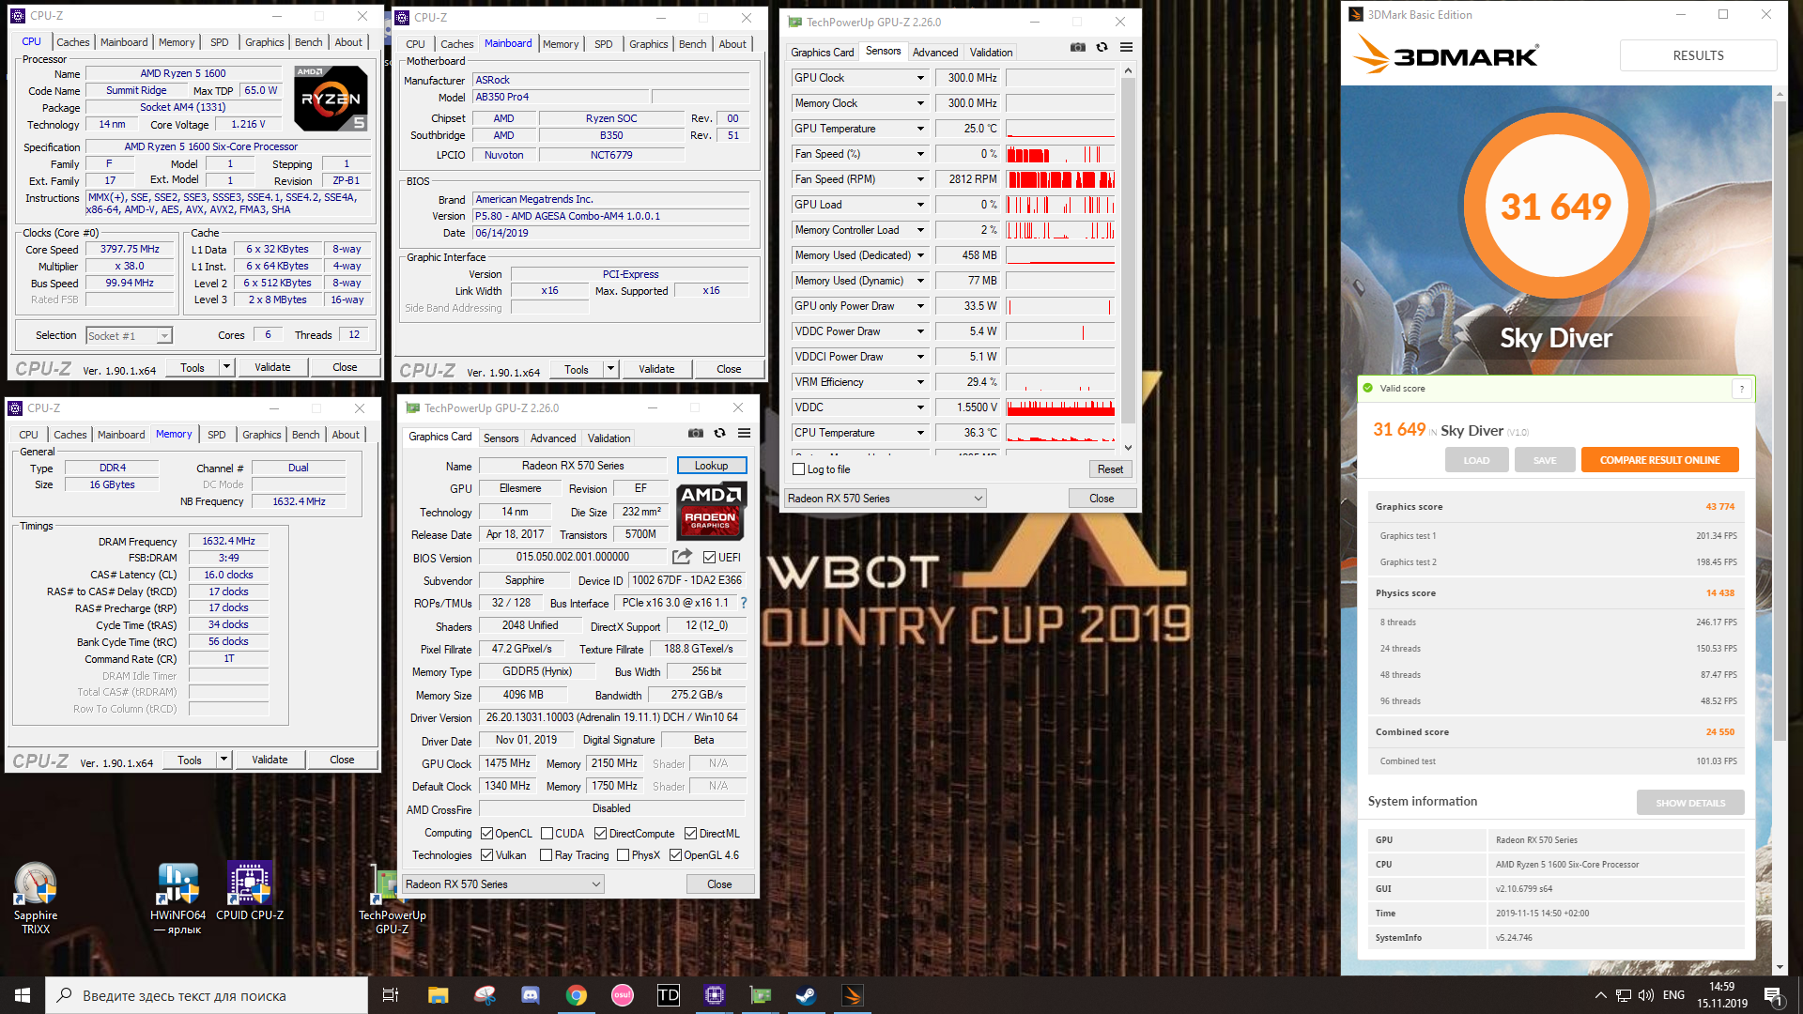This screenshot has width=1803, height=1014.
Task: Click the GPU-Z Sensors refresh icon
Action: (1102, 48)
